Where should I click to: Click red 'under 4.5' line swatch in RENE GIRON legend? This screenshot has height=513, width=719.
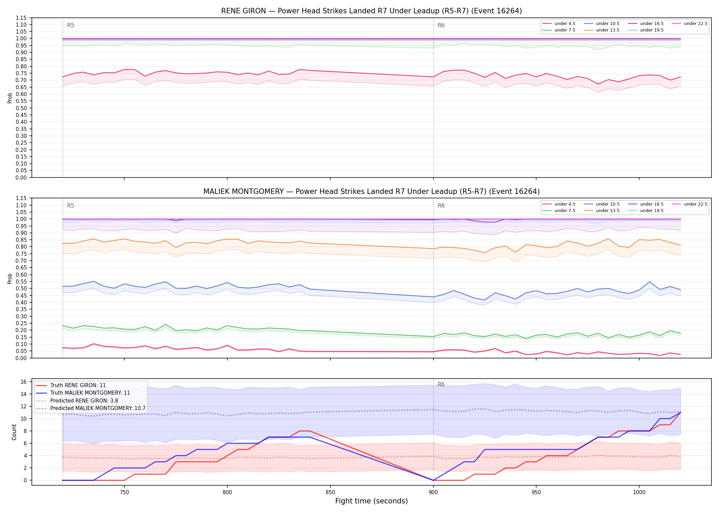547,24
